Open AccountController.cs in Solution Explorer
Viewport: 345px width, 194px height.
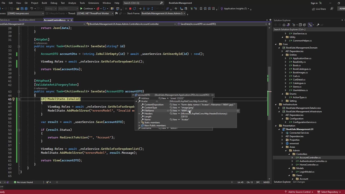coord(310,158)
